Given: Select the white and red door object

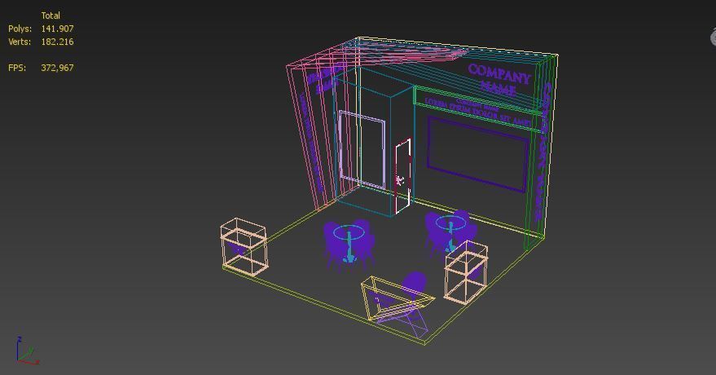Looking at the screenshot, I should (402, 176).
